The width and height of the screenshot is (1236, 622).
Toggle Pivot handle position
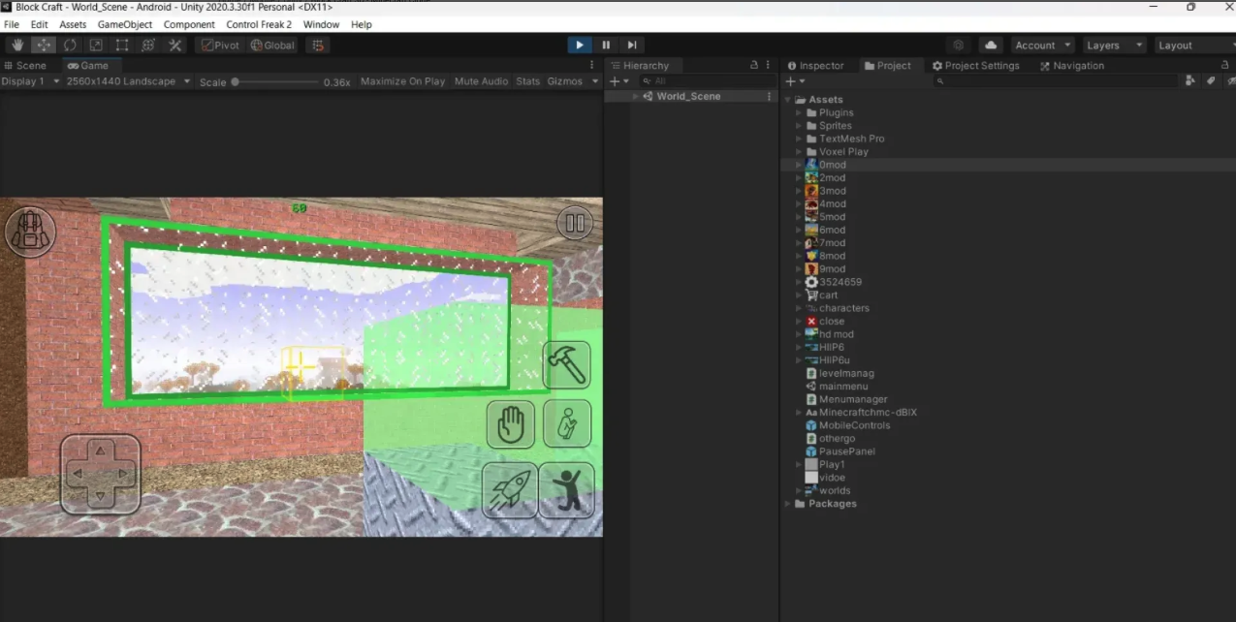tap(220, 45)
